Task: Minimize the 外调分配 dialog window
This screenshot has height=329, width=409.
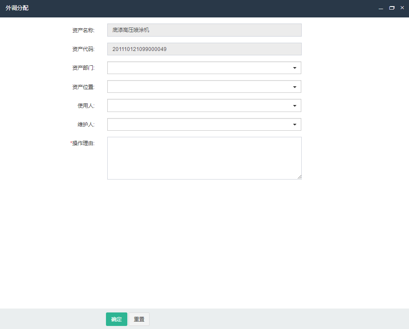Action: [x=381, y=8]
